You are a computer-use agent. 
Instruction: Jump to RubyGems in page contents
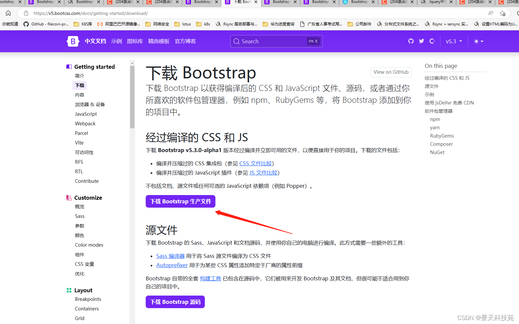442,136
